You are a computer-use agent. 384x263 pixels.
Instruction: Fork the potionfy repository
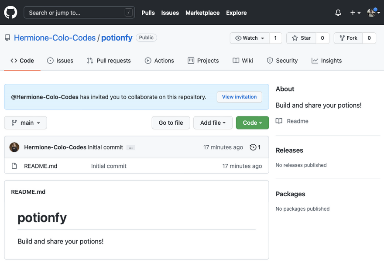pyautogui.click(x=348, y=38)
